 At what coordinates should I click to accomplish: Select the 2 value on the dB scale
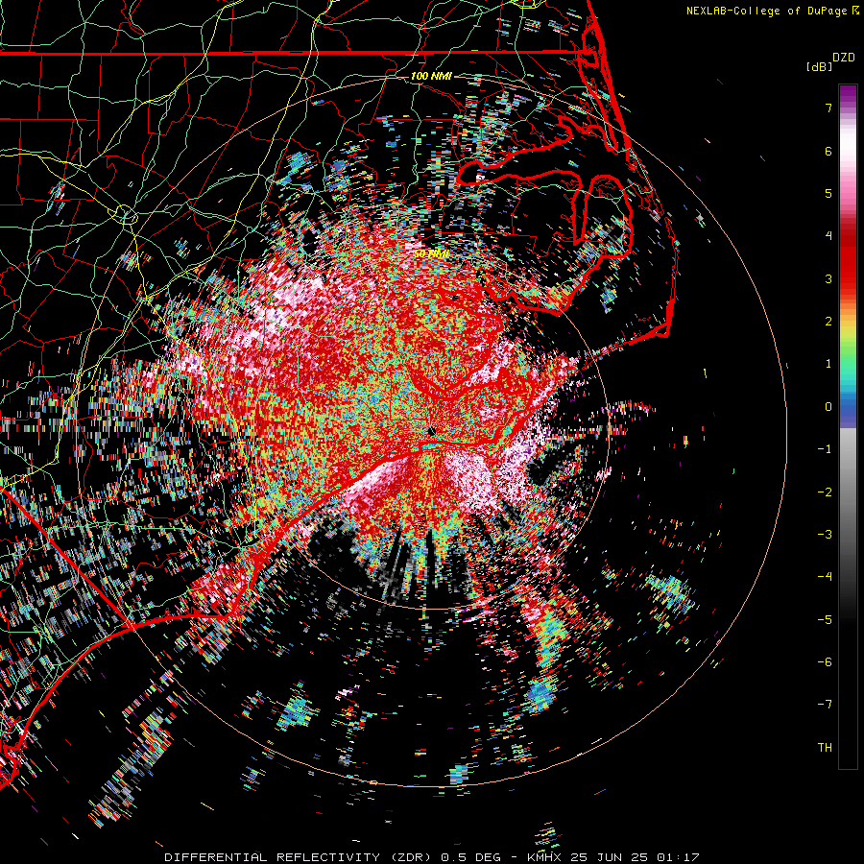(x=828, y=322)
